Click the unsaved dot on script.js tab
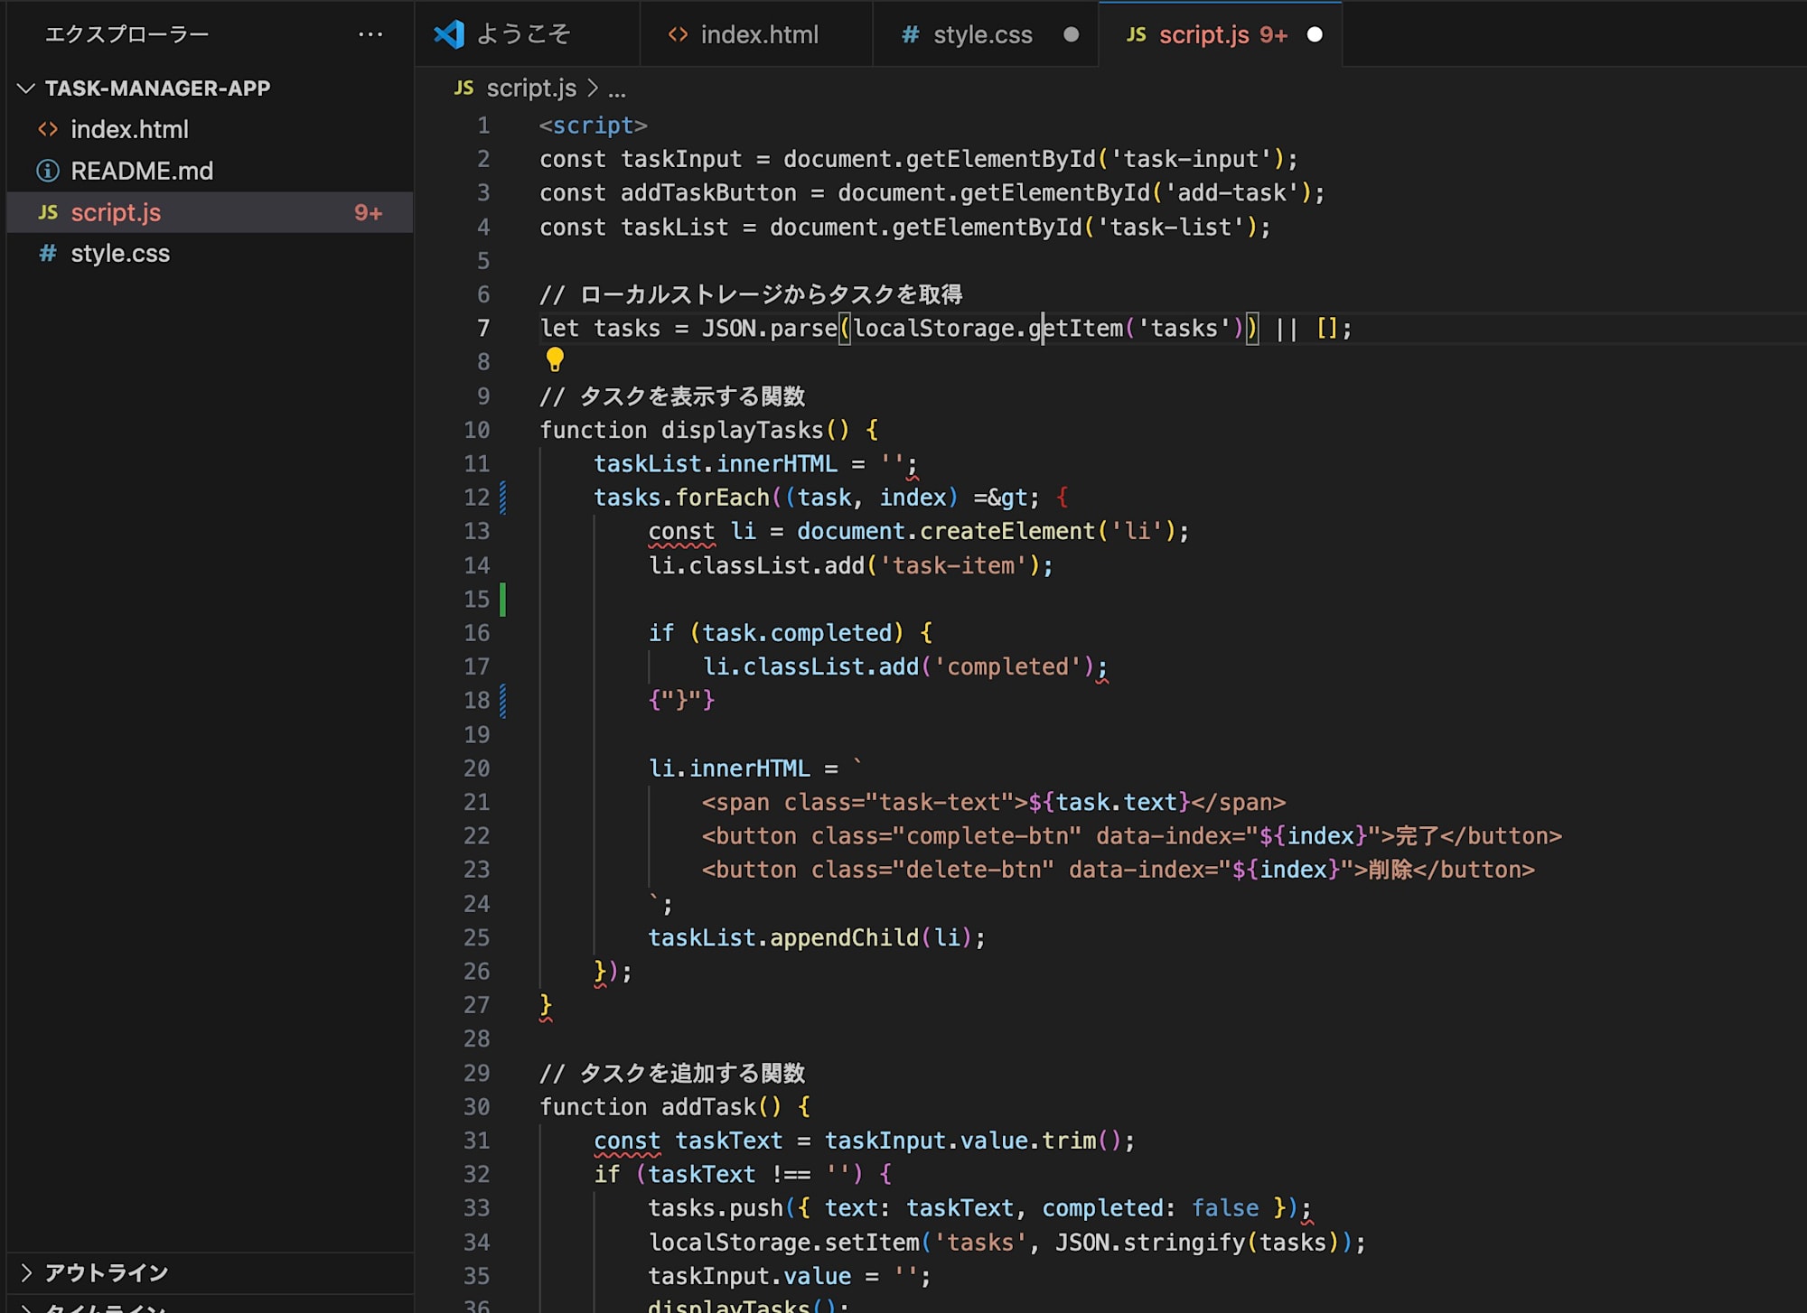 pos(1315,34)
